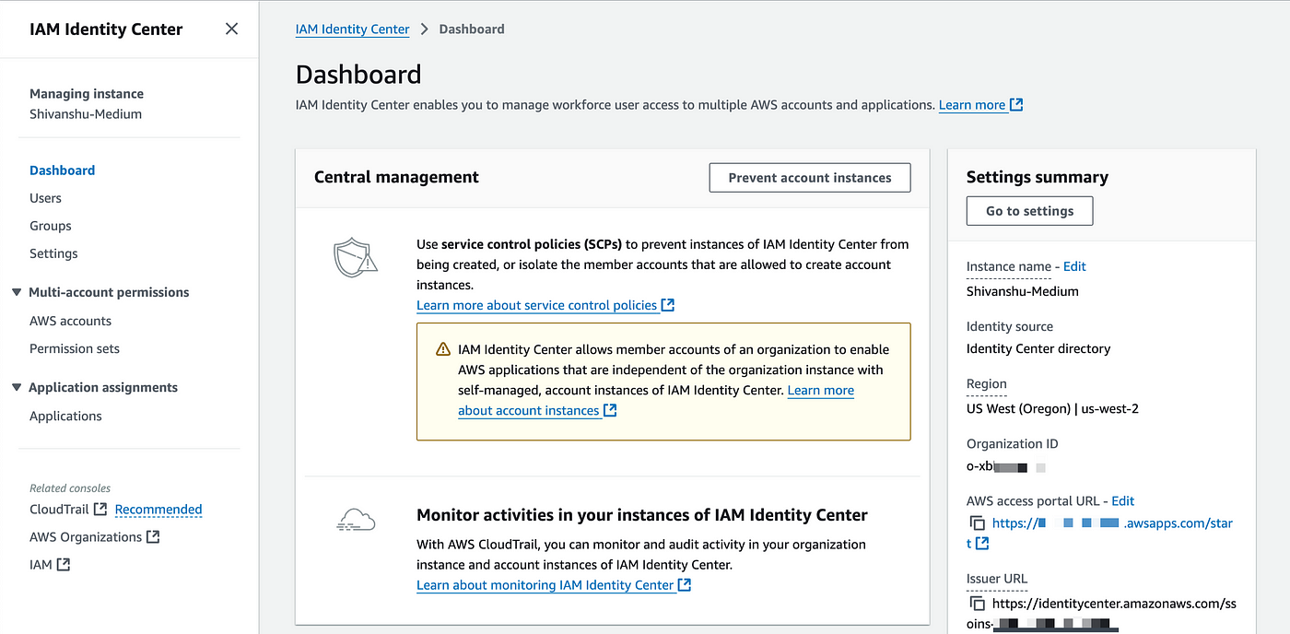Edit the Instance name
Image resolution: width=1290 pixels, height=634 pixels.
[1074, 266]
